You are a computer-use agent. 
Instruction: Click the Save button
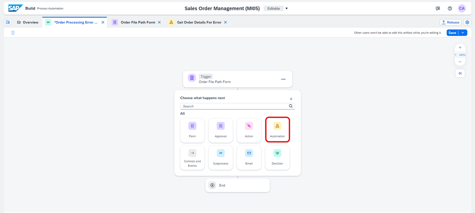[x=452, y=33]
